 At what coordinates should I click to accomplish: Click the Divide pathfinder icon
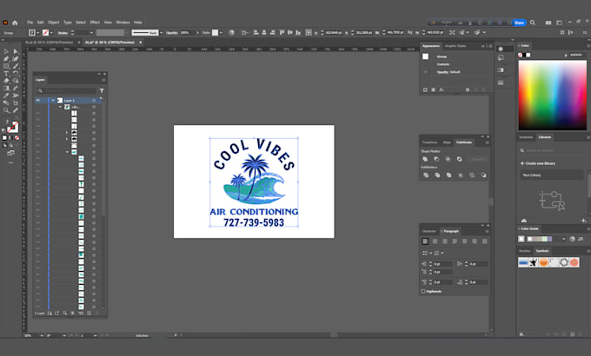426,175
